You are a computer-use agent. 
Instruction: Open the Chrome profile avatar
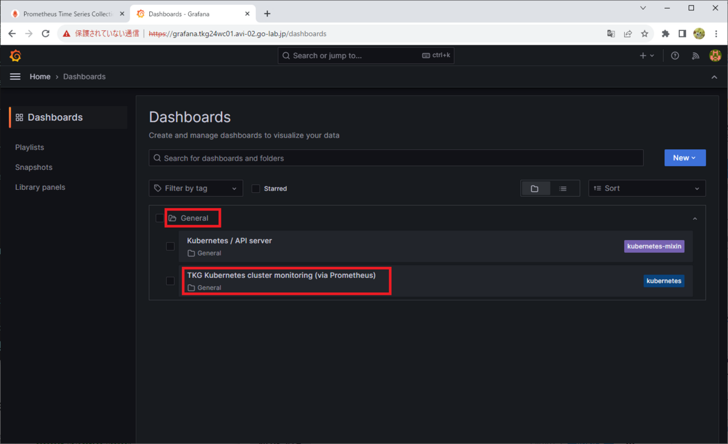tap(699, 34)
